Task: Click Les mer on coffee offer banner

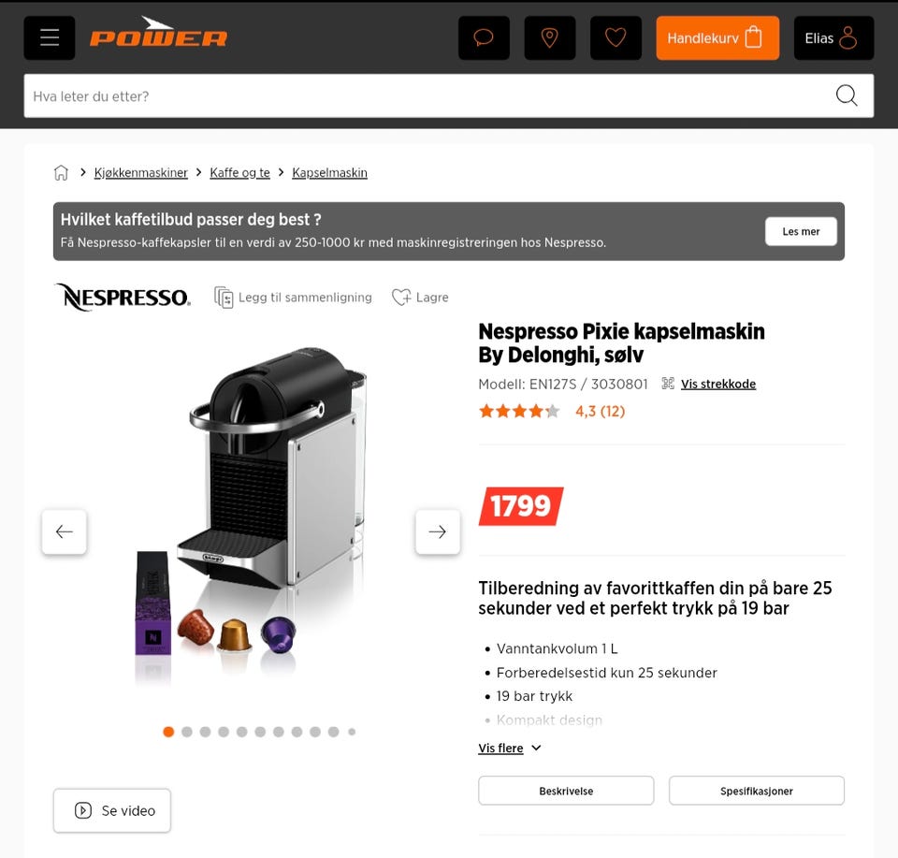Action: (801, 231)
